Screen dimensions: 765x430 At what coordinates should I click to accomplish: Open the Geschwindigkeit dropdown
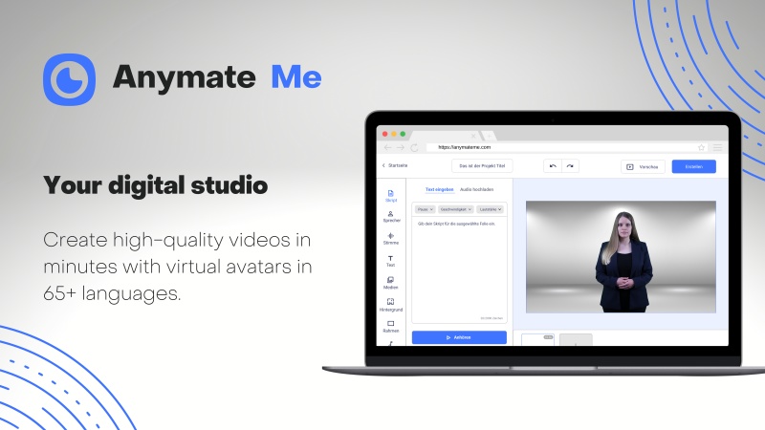tap(456, 209)
